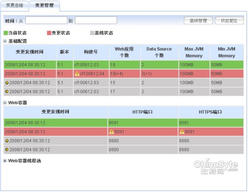Expand the Web容器线程池 section

5,161
